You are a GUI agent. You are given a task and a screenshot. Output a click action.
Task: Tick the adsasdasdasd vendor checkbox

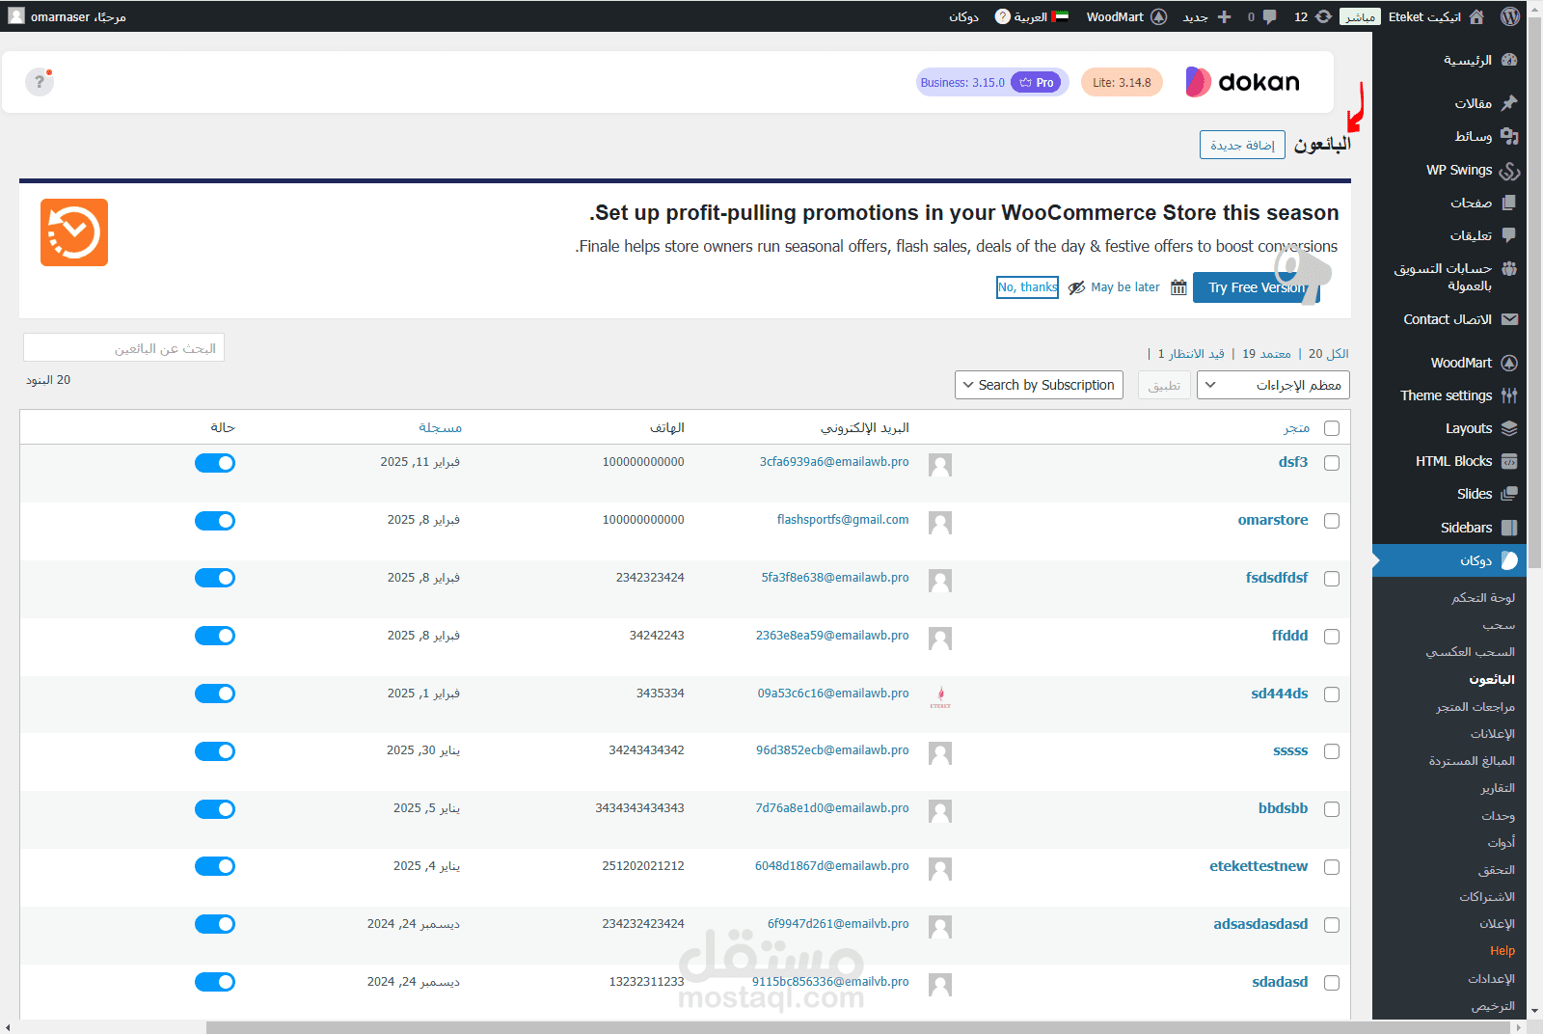(1332, 925)
